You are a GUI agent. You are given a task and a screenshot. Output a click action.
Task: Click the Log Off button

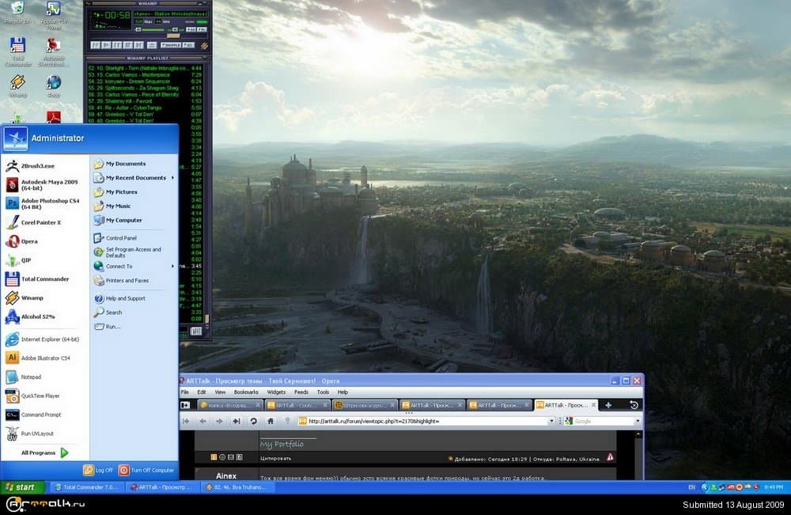tap(98, 470)
